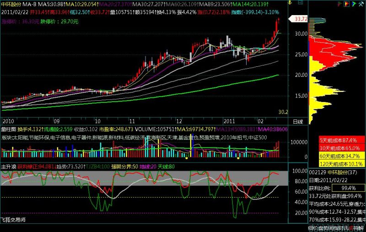Click the 主升浪 indicator name
This screenshot has height=232, width=366.
click(9, 167)
